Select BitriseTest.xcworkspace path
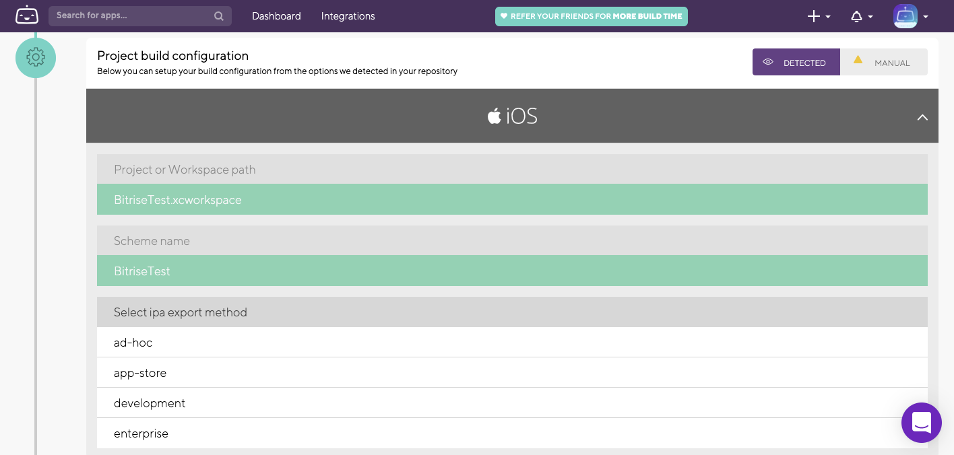Image resolution: width=954 pixels, height=455 pixels. [512, 199]
